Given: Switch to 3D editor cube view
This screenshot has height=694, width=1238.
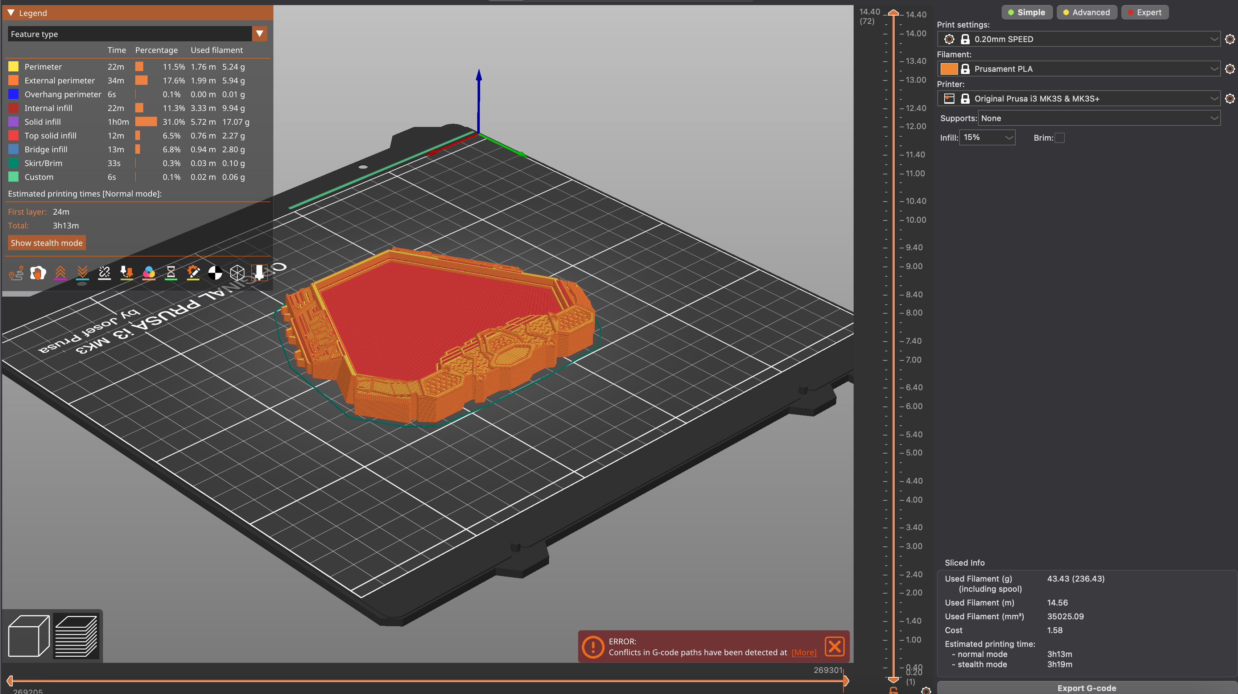Looking at the screenshot, I should (x=29, y=635).
